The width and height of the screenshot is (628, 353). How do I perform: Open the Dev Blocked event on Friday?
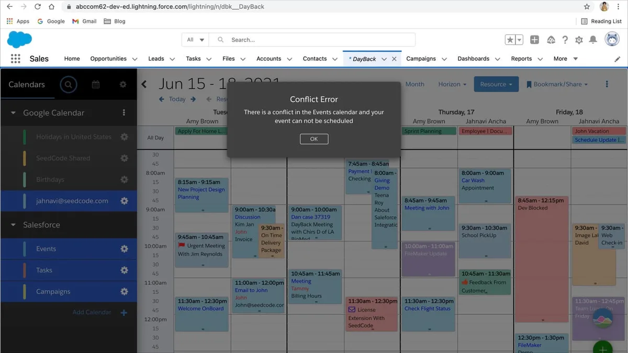click(542, 258)
